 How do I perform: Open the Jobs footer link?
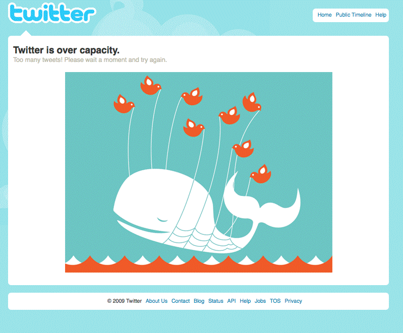point(260,301)
